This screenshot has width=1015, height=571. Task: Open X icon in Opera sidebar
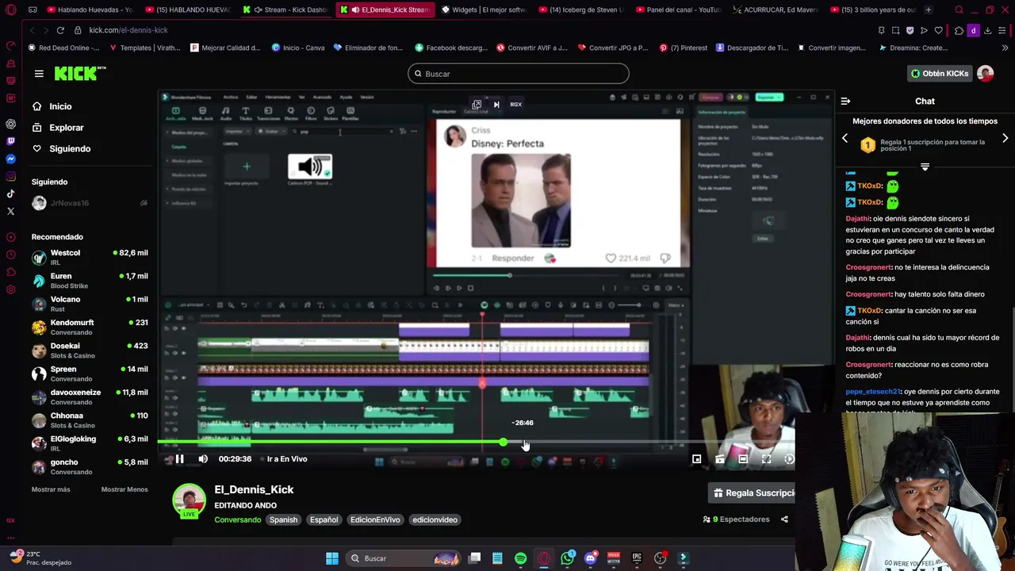10,211
